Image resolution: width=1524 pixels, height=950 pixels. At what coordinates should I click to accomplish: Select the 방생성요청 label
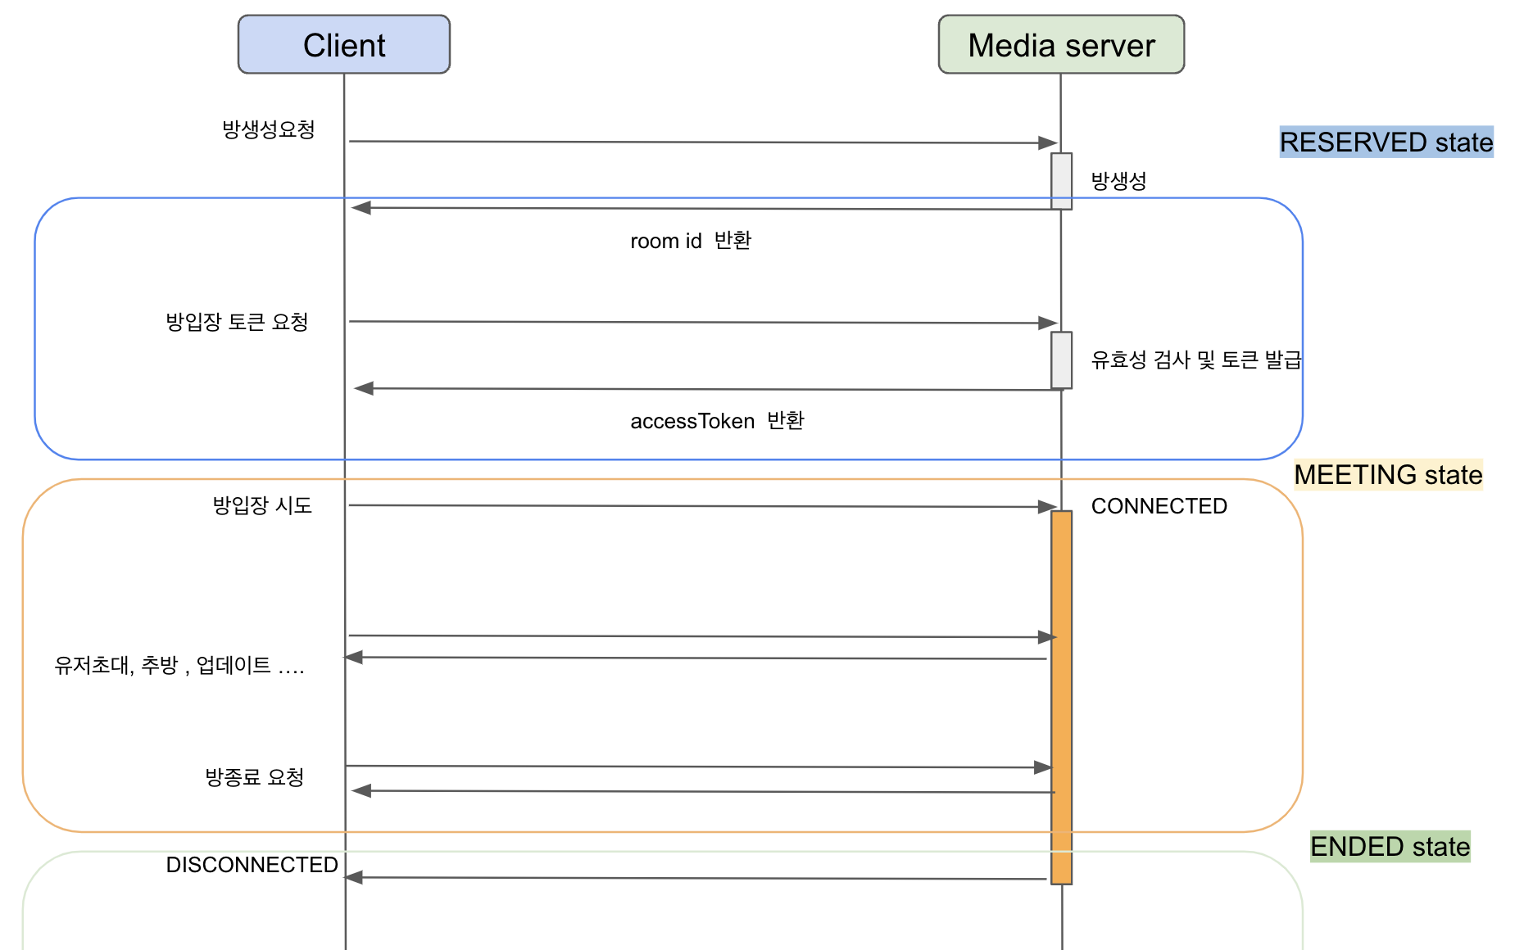pos(269,129)
